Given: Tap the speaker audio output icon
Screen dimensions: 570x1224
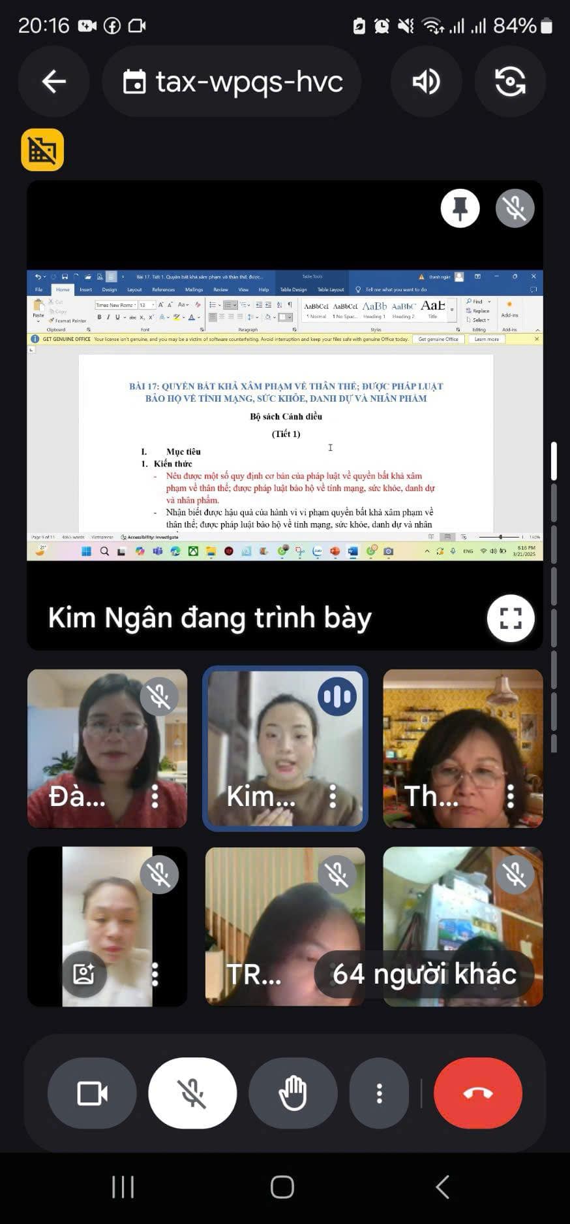Looking at the screenshot, I should pos(426,82).
